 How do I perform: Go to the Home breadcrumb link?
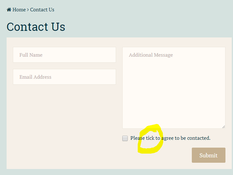[x=19, y=10]
